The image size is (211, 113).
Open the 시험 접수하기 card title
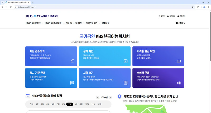click(37, 51)
